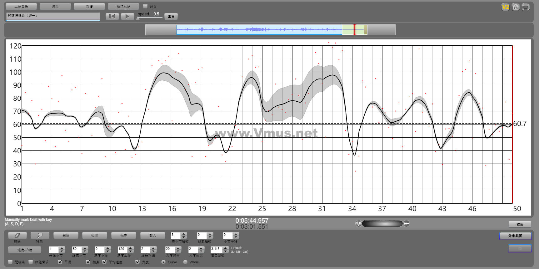This screenshot has width=539, height=269.
Task: Click the 吸附 snap button
Action: click(95, 235)
